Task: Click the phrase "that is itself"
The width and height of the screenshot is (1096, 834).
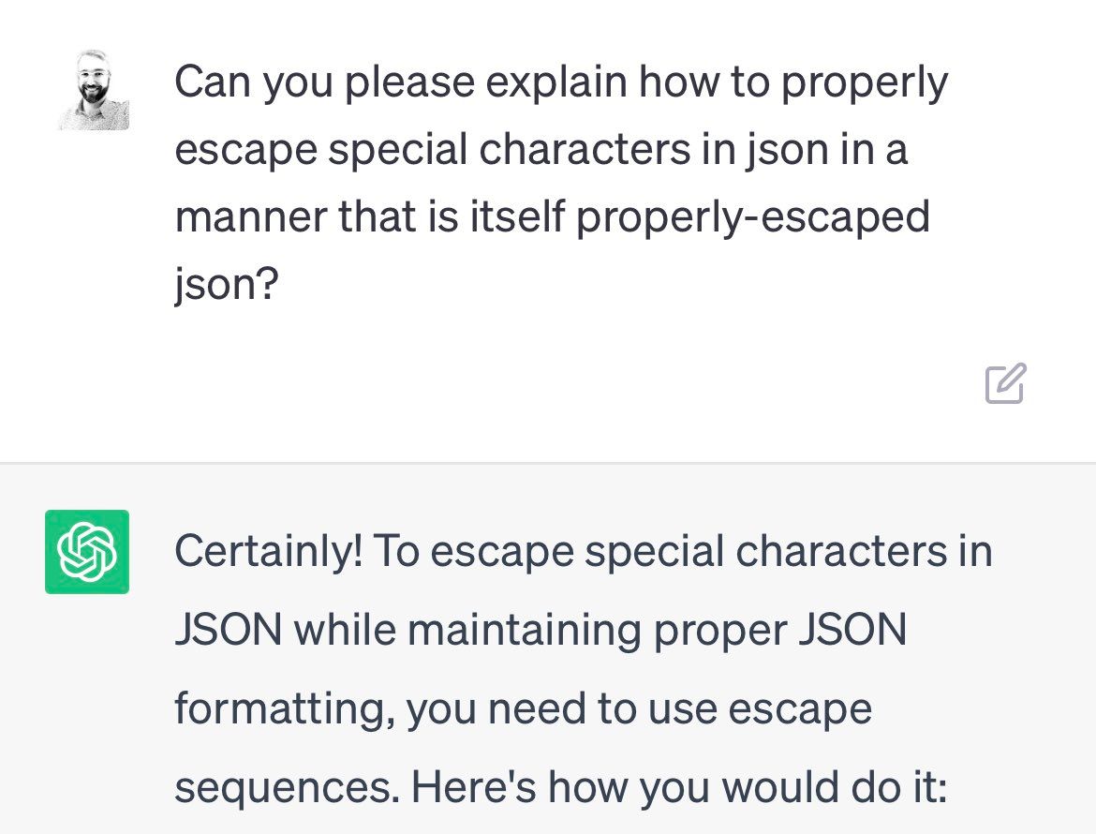Action: [452, 217]
